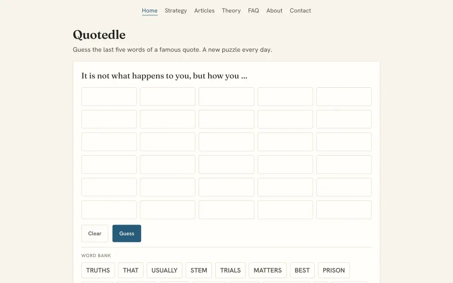Click the quote prompt text
Viewport: 453px width, 283px height.
pos(164,75)
